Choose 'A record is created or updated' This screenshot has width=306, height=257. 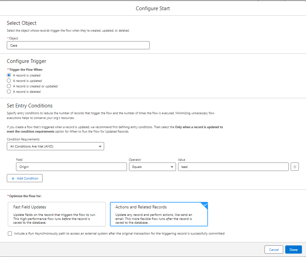9,86
